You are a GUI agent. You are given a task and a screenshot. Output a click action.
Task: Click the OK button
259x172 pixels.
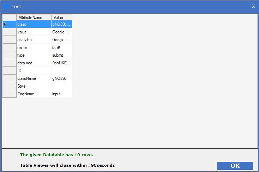coord(235,166)
